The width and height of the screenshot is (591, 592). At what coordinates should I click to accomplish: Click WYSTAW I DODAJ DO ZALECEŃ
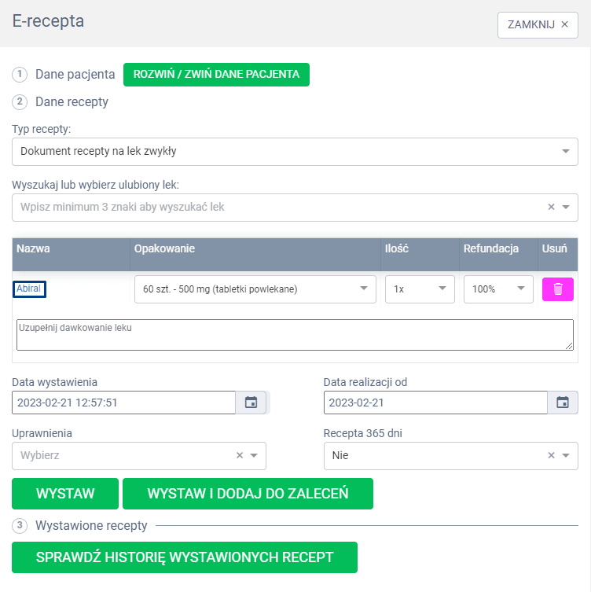[x=248, y=494]
